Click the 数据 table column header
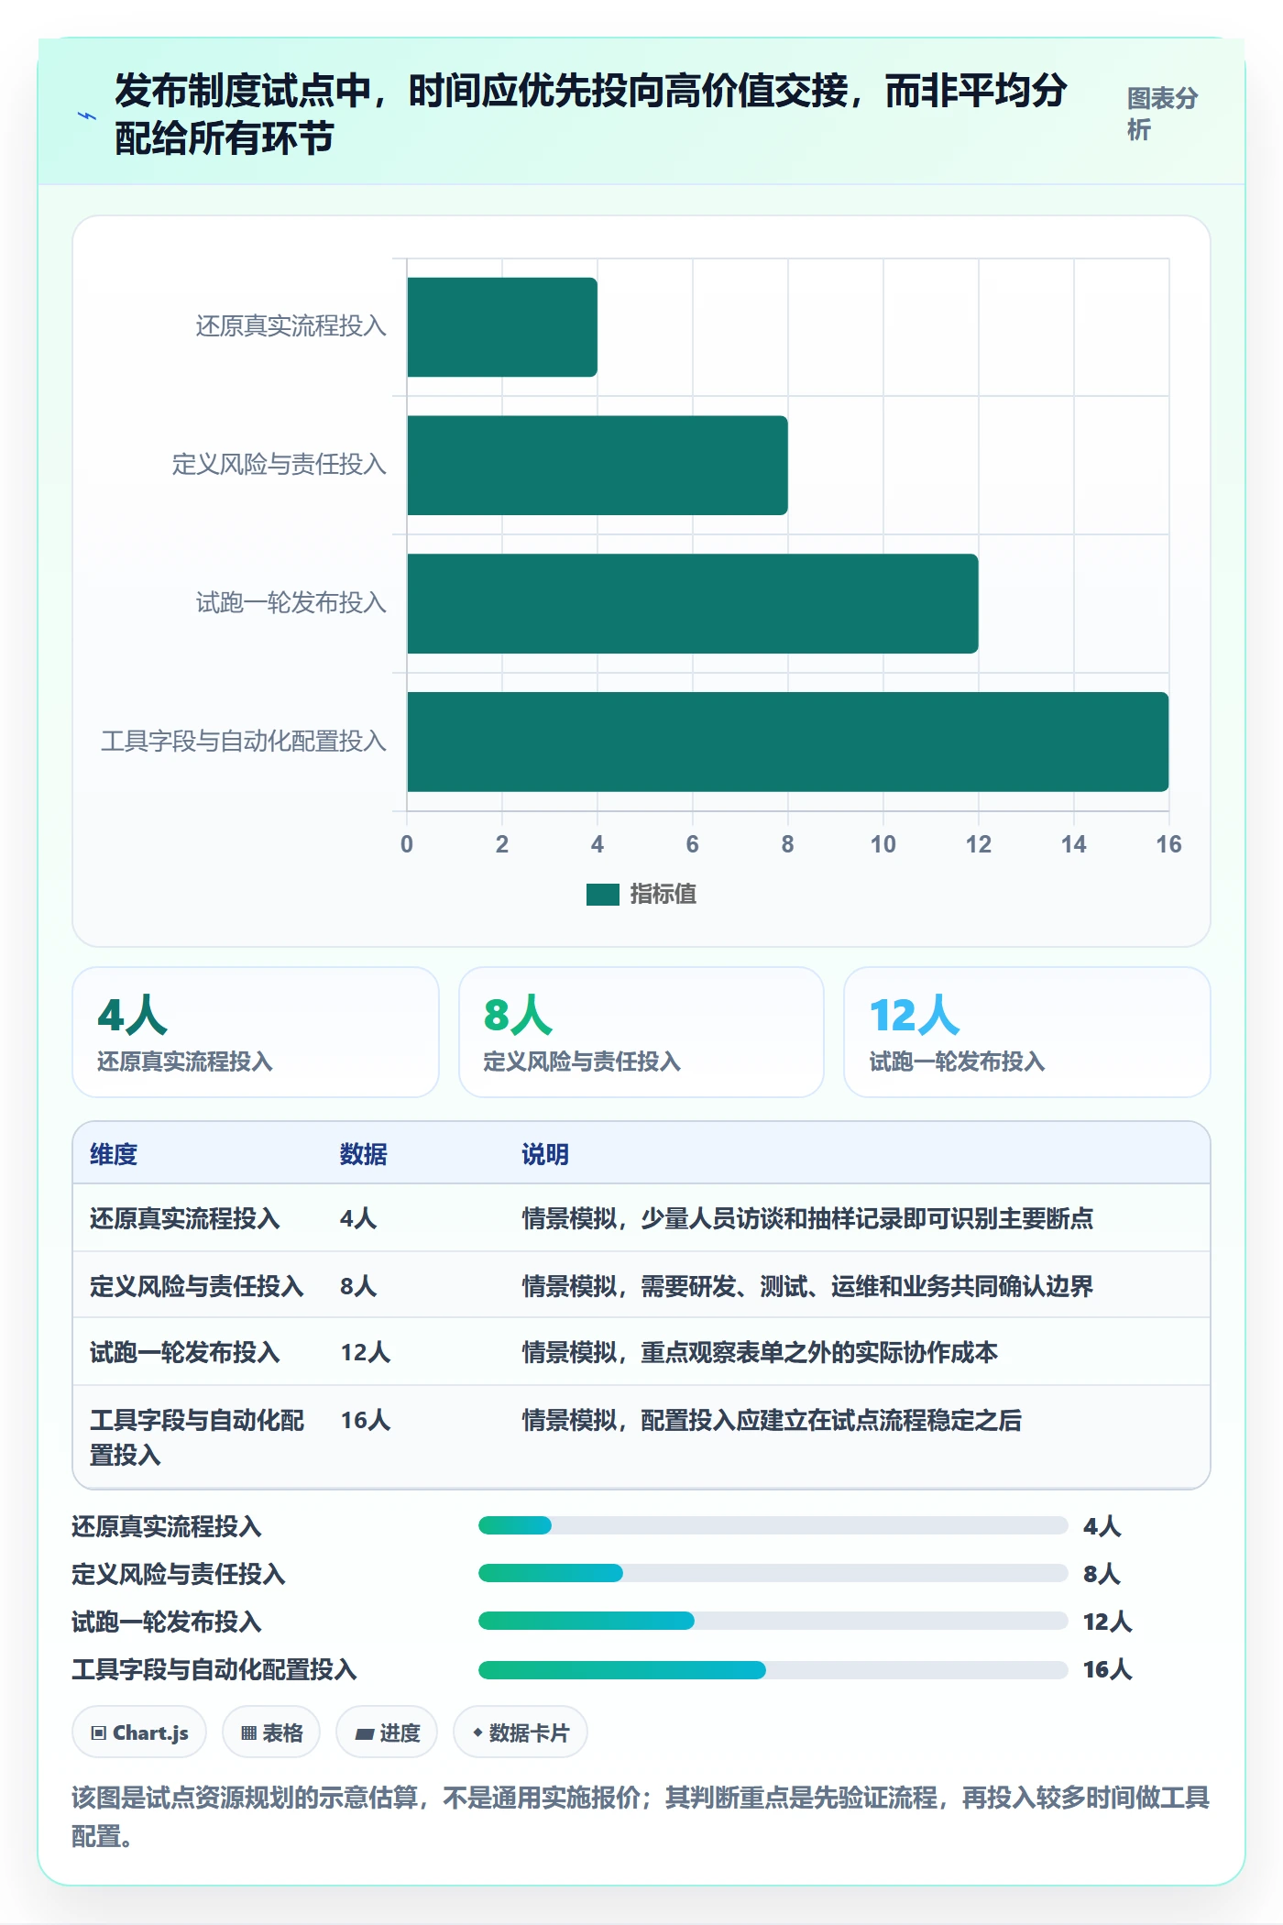Screen dimensions: 1283x1925 point(364,1154)
